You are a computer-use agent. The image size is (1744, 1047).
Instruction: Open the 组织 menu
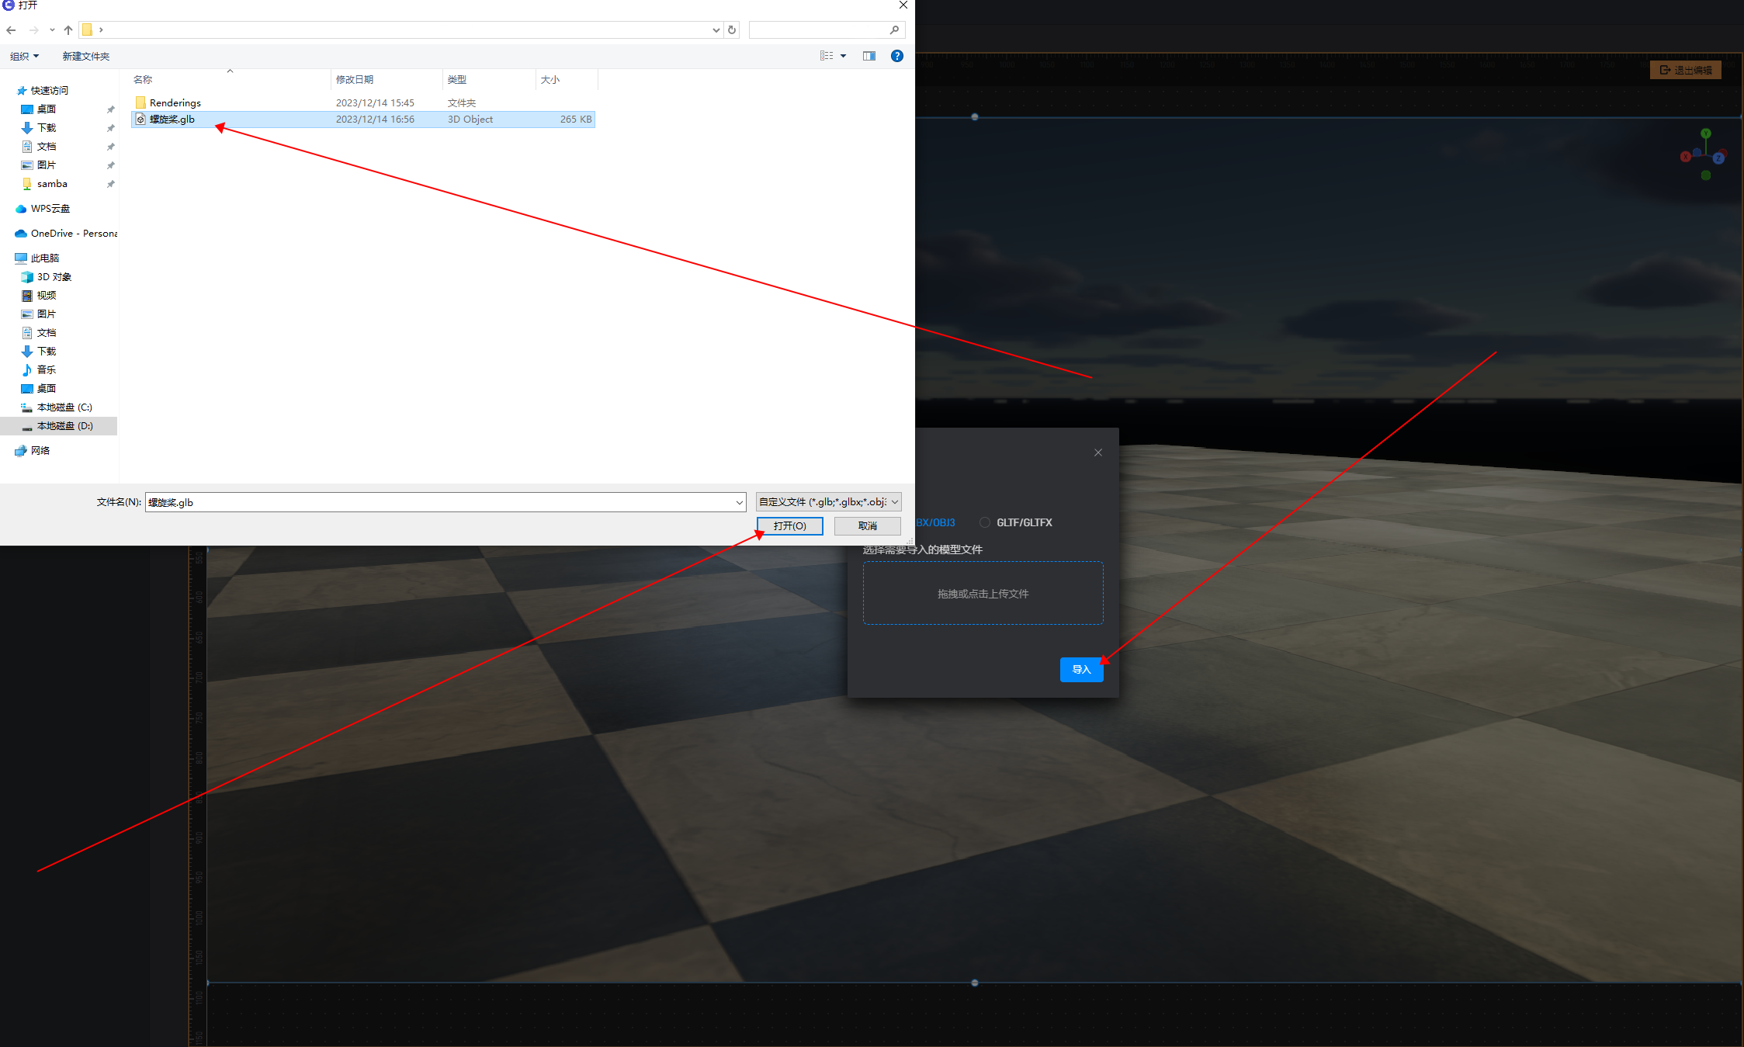pos(24,56)
